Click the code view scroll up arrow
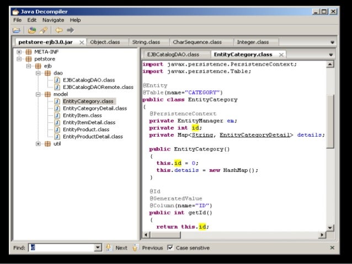Screen dimensions: 352x264 pyautogui.click(x=330, y=64)
